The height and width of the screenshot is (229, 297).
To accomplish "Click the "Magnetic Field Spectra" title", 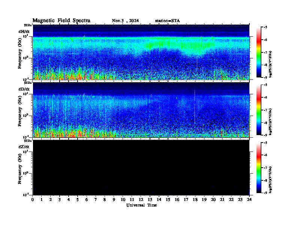I will (x=61, y=21).
